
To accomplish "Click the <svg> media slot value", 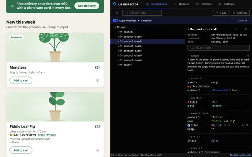I will (x=215, y=82).
